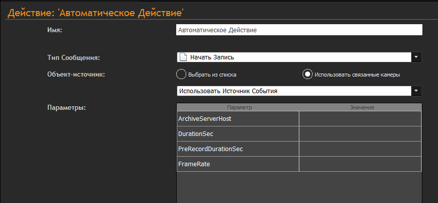438x203 pixels.
Task: Click the 'Параметр' column header
Action: [239, 107]
